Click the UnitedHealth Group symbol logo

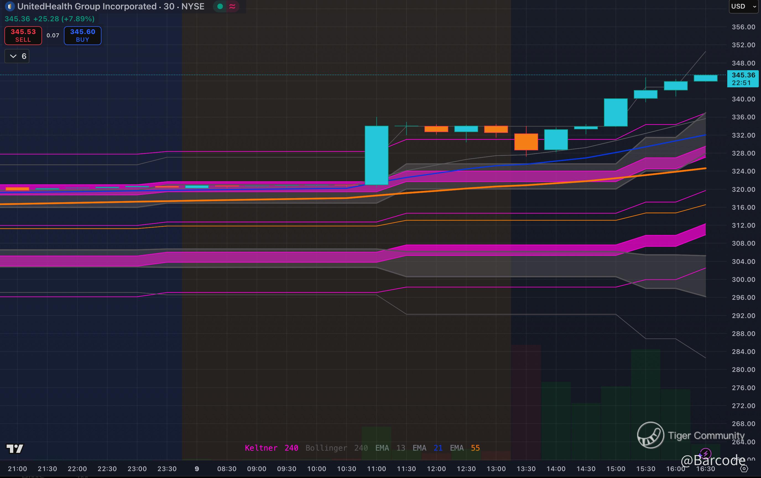coord(10,6)
